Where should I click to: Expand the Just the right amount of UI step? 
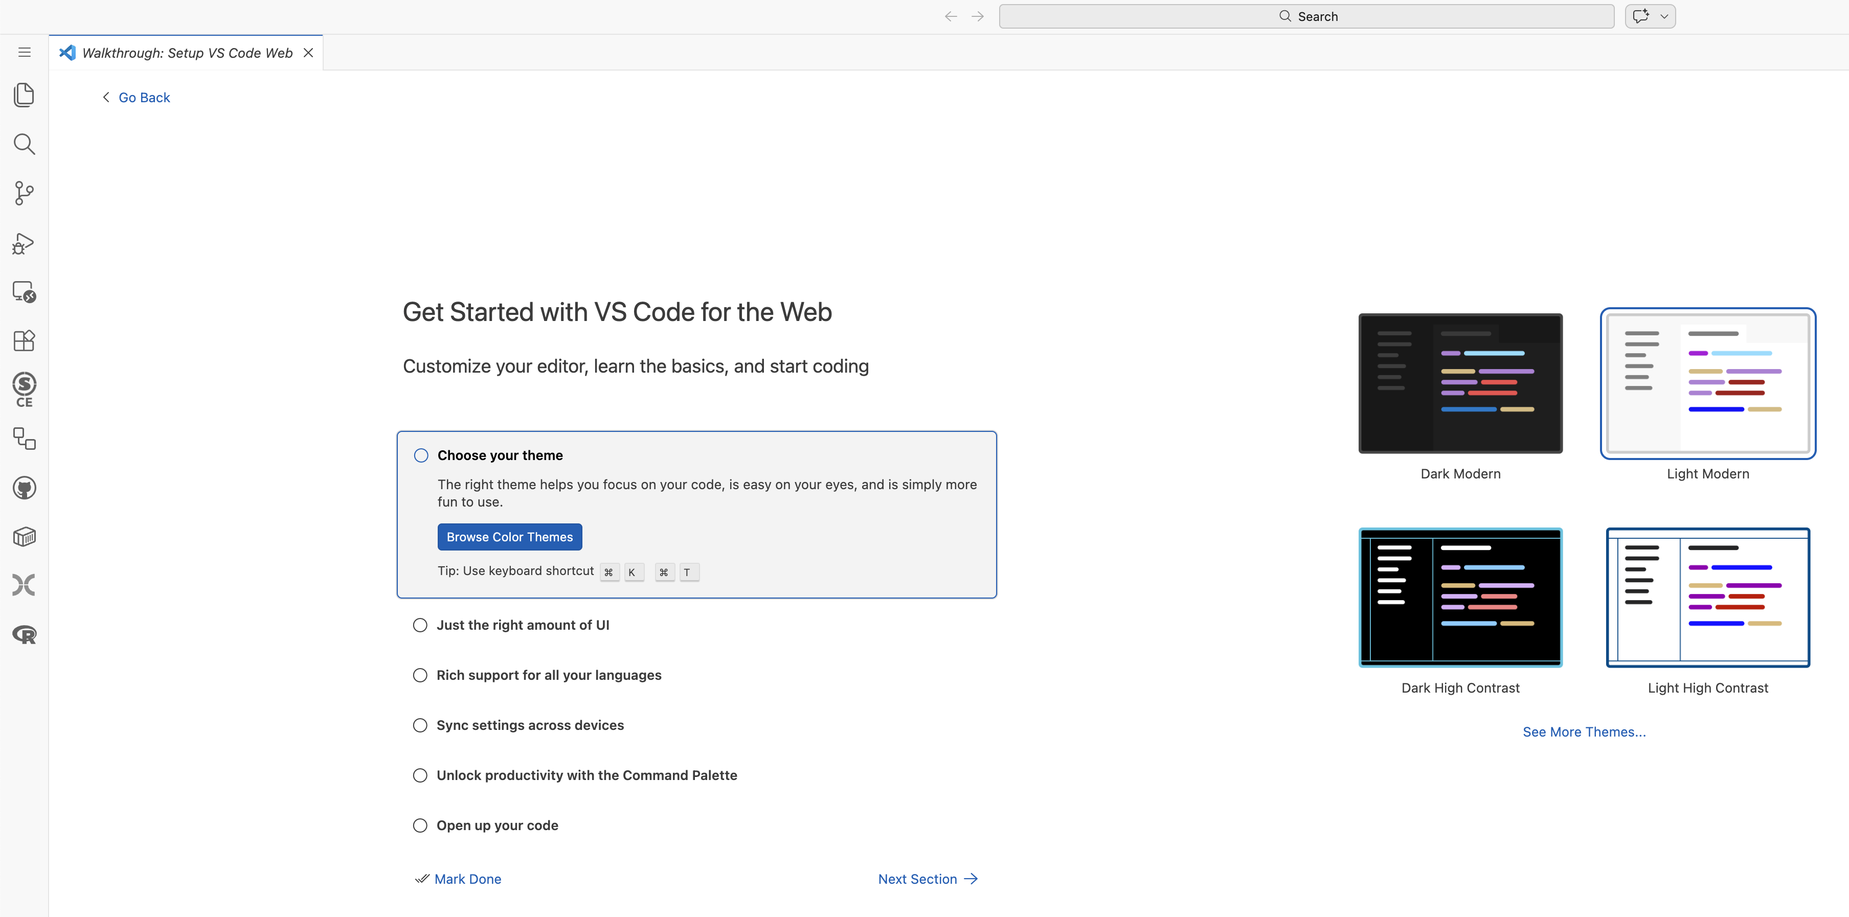pyautogui.click(x=523, y=625)
